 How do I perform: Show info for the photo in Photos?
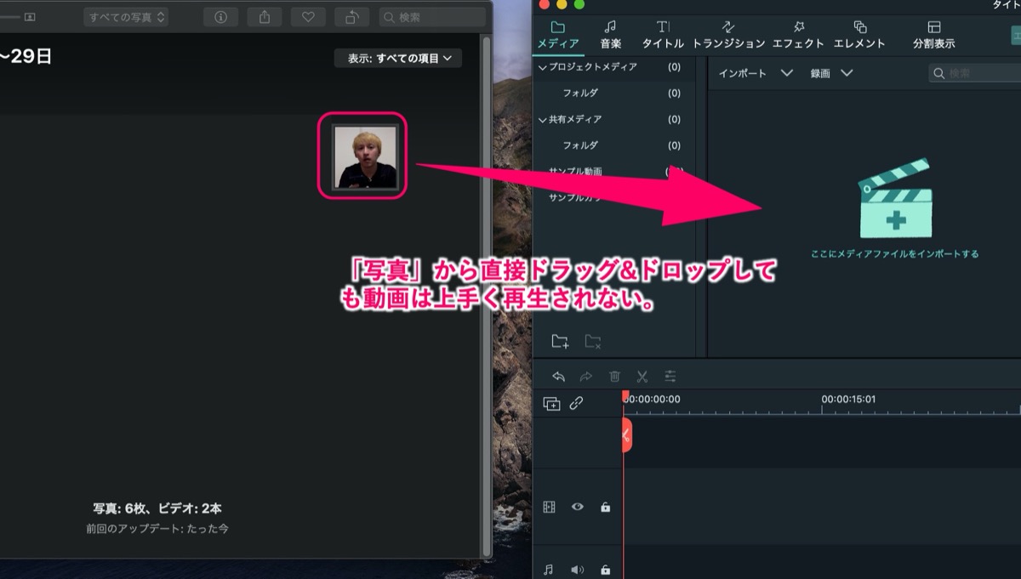pos(220,16)
